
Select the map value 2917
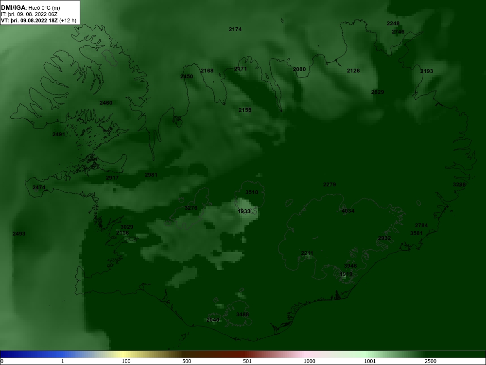tap(112, 178)
